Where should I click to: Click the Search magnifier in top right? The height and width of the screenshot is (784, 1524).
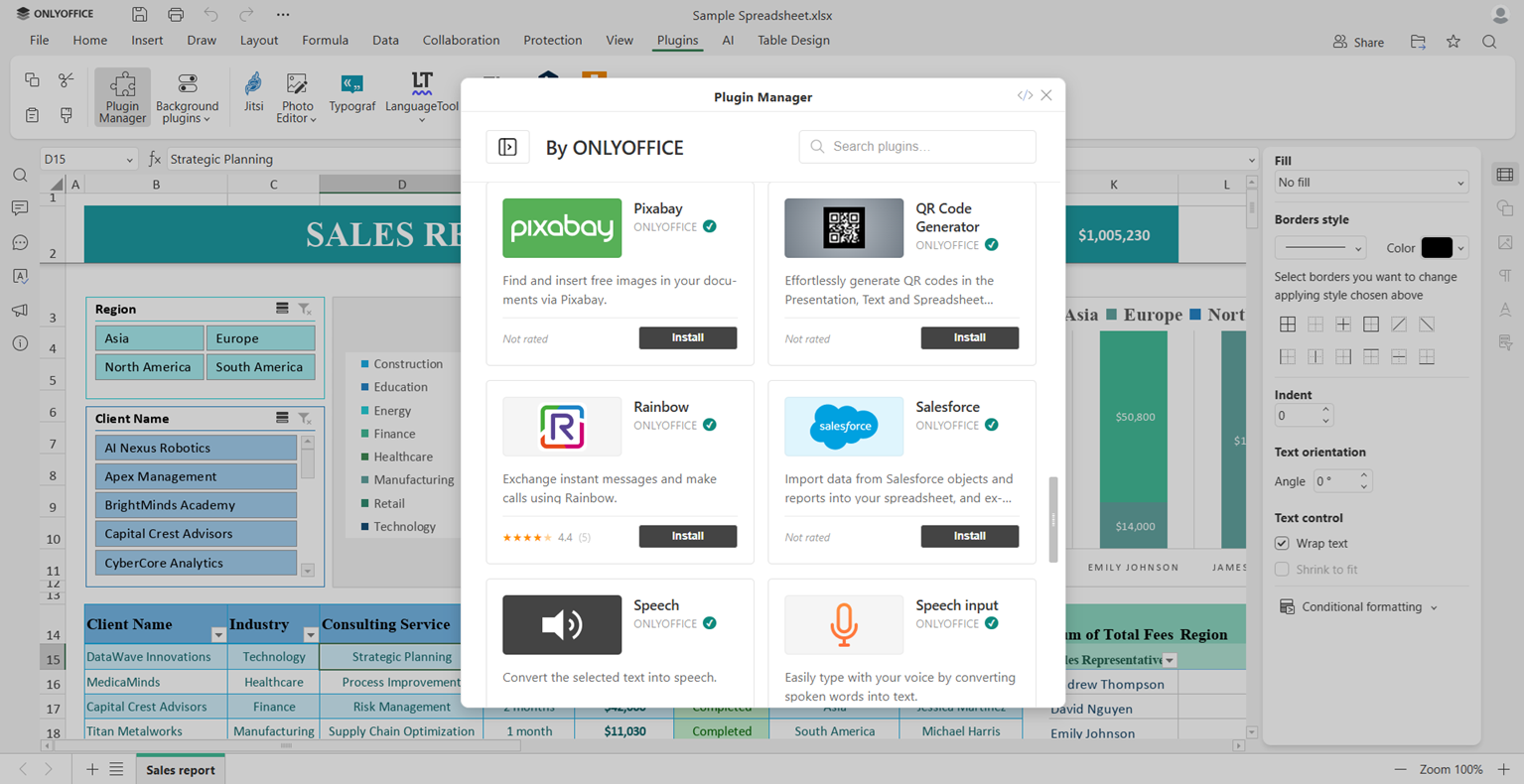point(1489,42)
